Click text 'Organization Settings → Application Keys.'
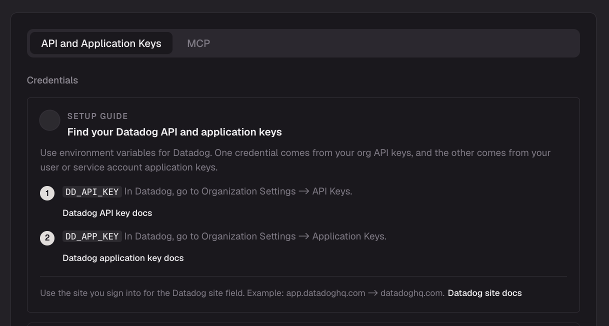Image resolution: width=609 pixels, height=326 pixels. tap(294, 236)
